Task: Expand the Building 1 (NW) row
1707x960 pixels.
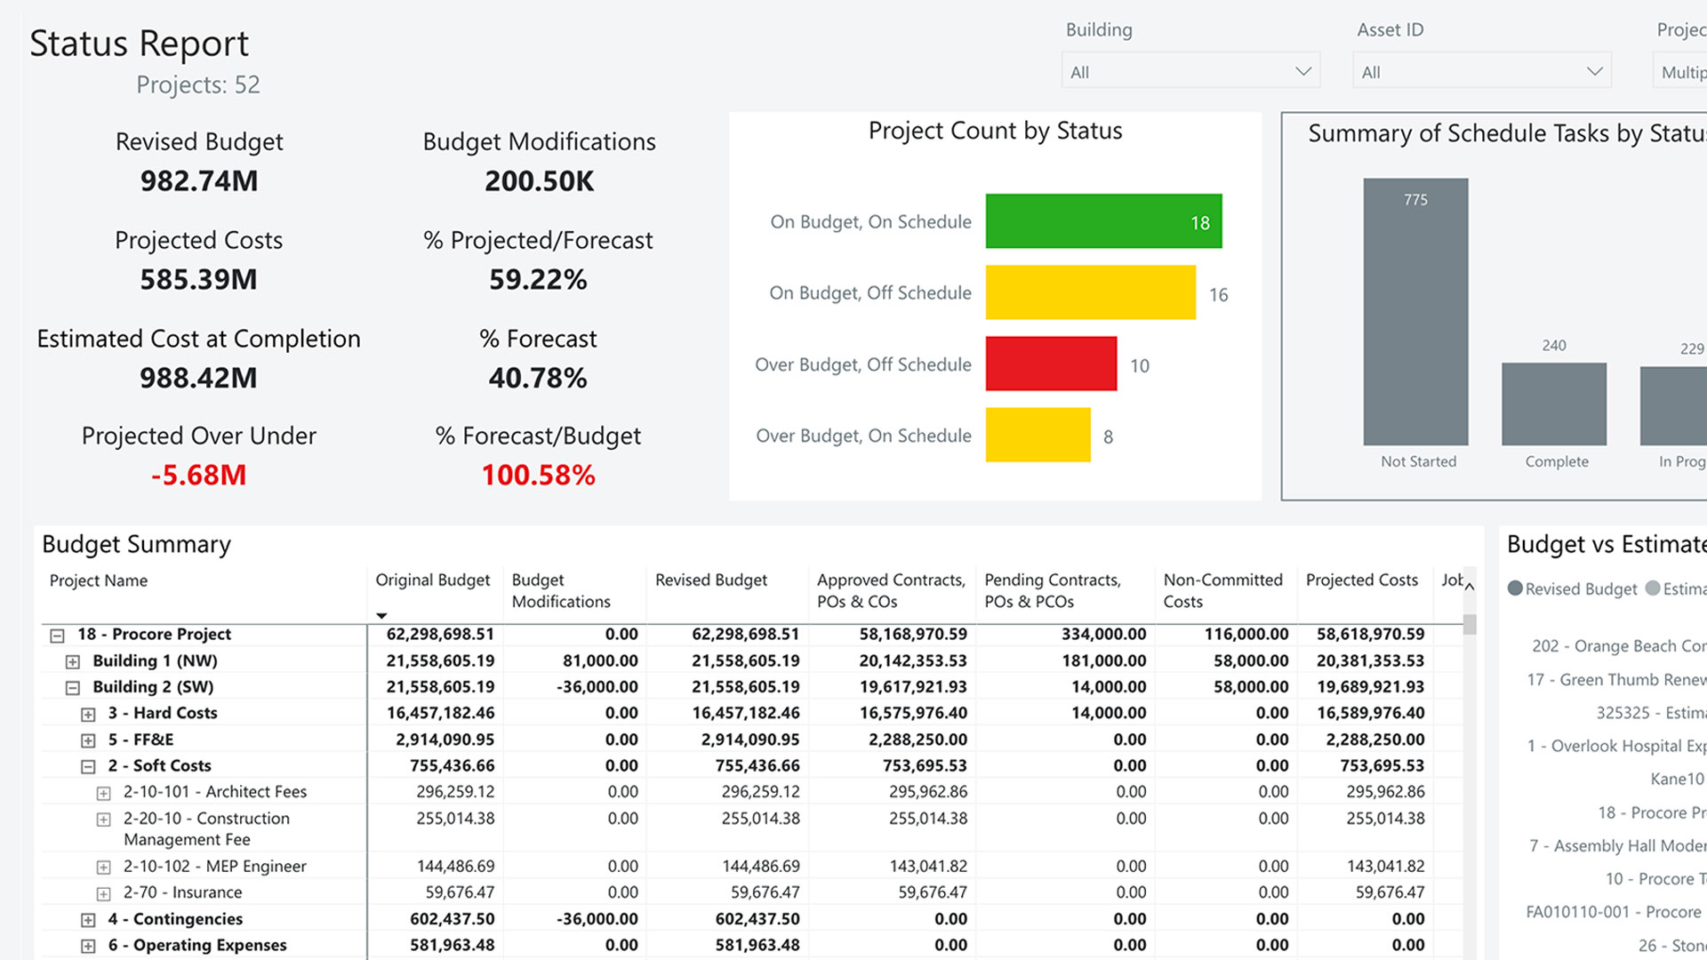Action: [72, 660]
